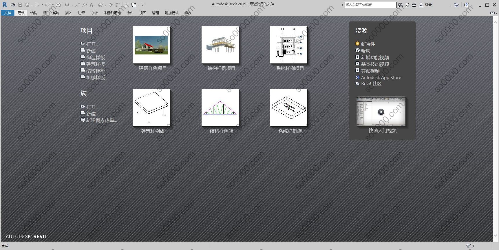Click the ribbon minimize toggle icon
This screenshot has height=250, width=499.
click(x=493, y=13)
